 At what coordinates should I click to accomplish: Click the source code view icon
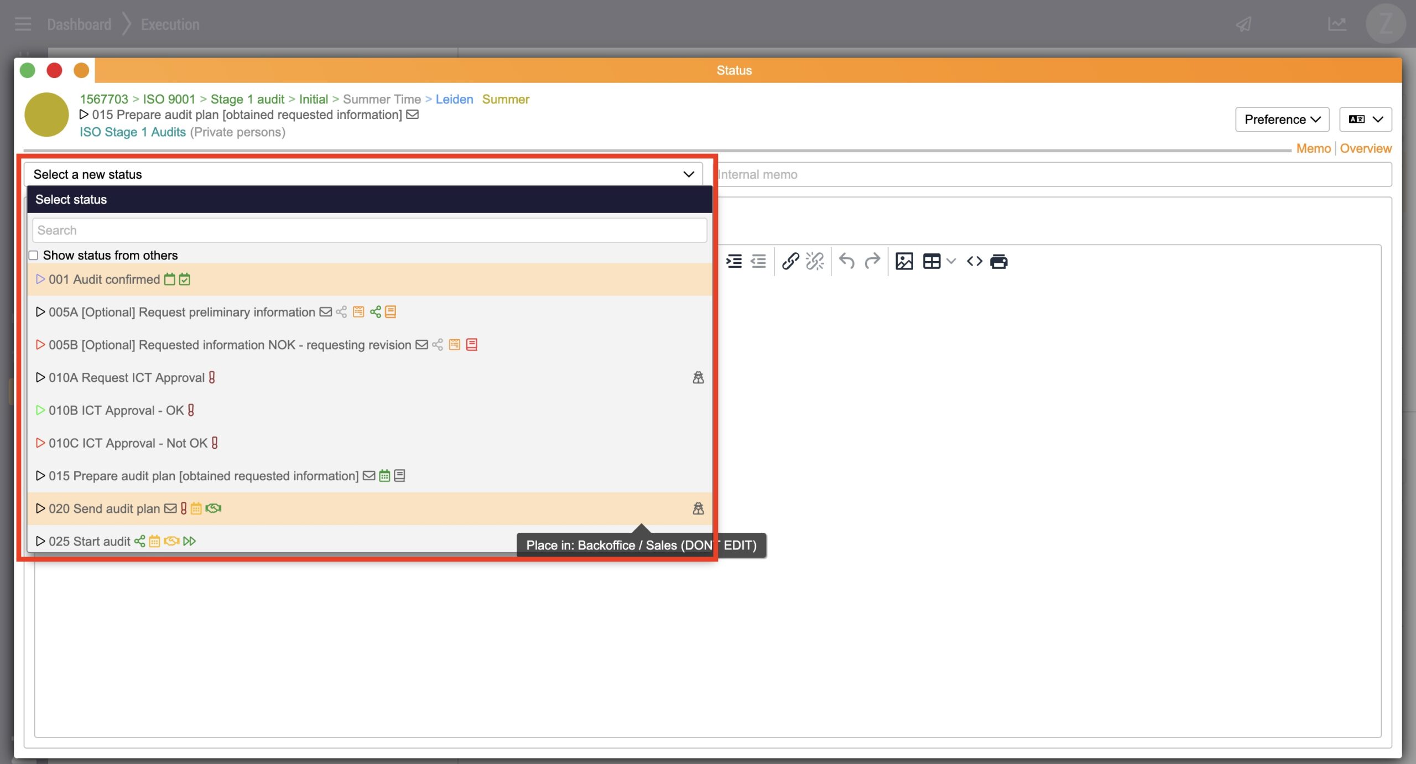974,261
